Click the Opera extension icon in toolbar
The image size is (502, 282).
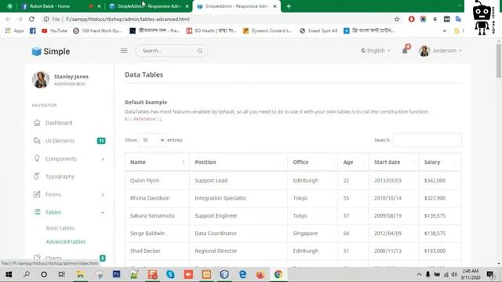pos(411,19)
